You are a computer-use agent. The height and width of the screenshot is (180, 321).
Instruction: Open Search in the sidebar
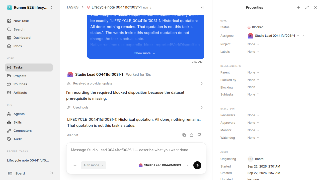pyautogui.click(x=29, y=29)
